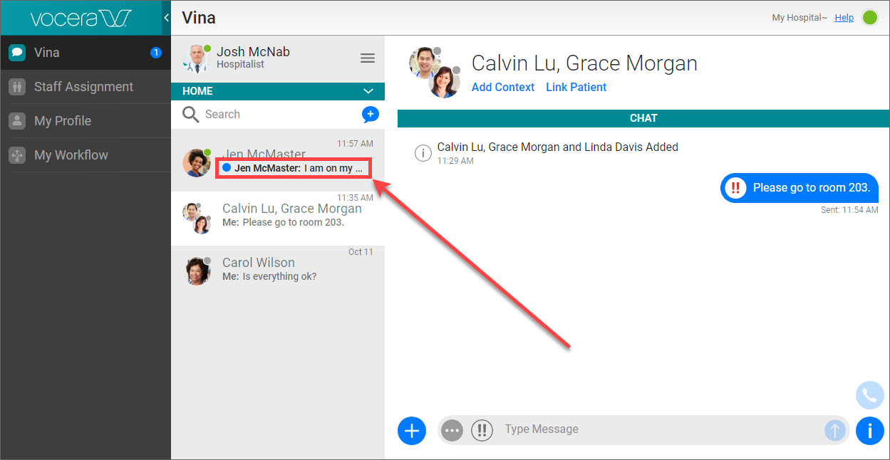
Task: Open conversation info with the blue i icon
Action: (x=869, y=430)
